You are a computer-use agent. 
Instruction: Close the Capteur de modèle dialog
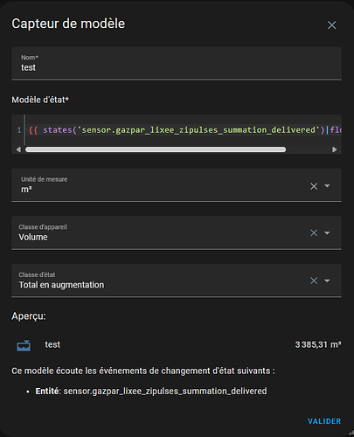[x=331, y=25]
